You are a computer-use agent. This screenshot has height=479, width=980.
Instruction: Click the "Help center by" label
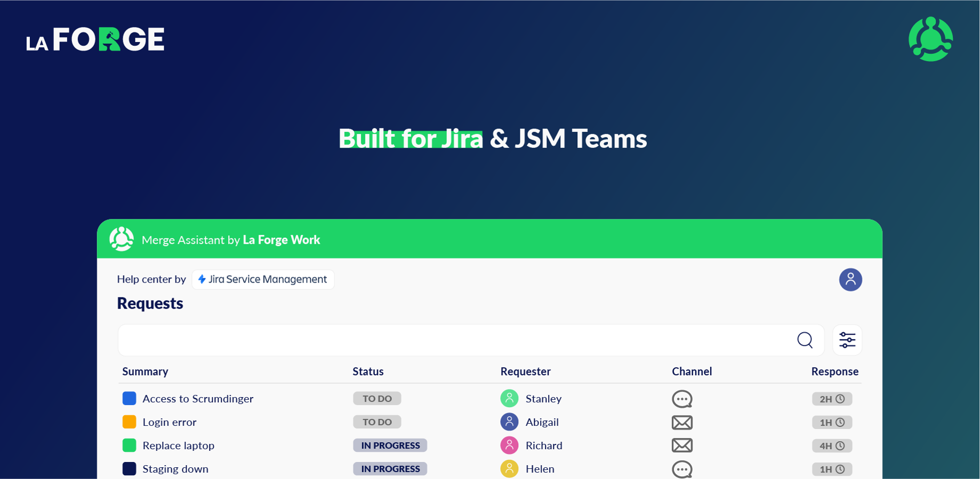coord(151,279)
